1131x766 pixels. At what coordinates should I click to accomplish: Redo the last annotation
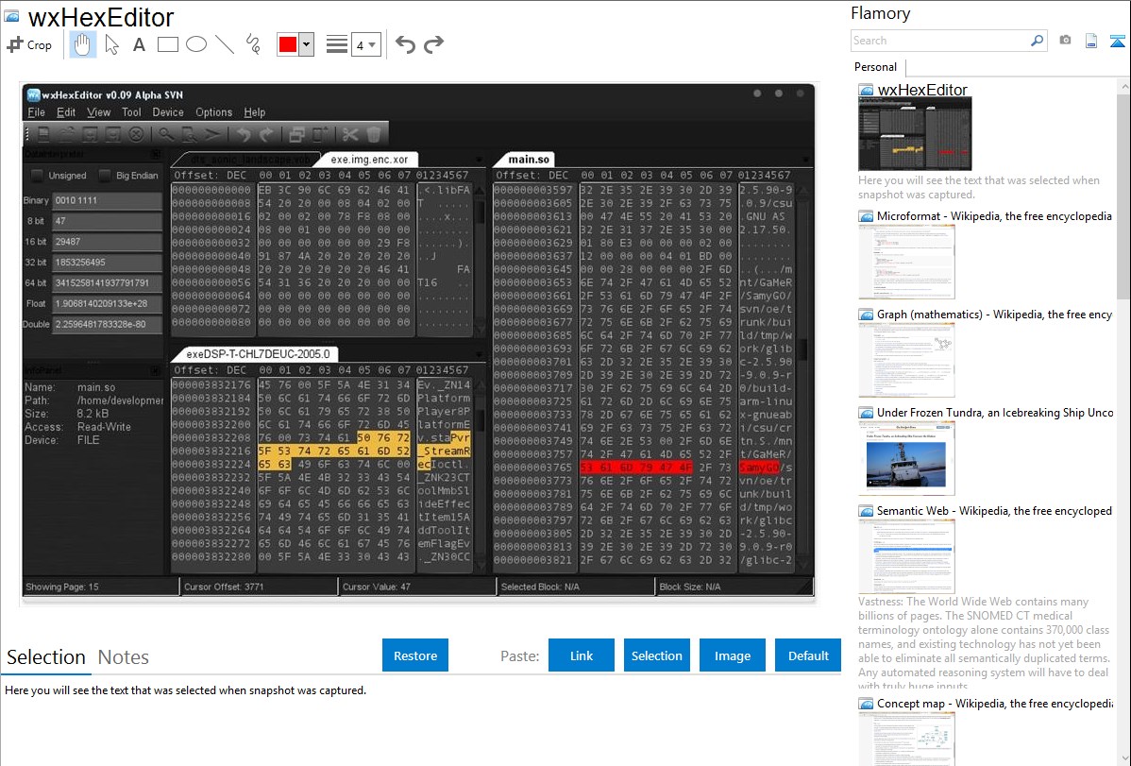pyautogui.click(x=433, y=44)
